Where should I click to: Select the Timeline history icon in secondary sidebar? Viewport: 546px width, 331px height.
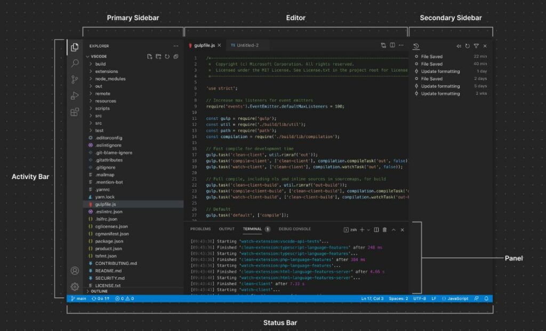point(416,46)
